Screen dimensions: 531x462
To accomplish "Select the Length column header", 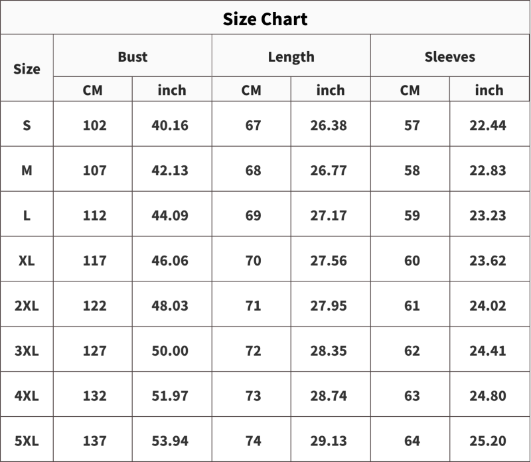I will point(291,57).
